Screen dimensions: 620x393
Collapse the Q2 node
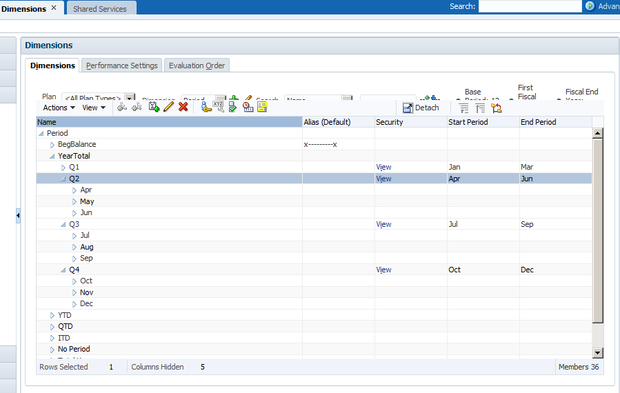[x=63, y=179]
